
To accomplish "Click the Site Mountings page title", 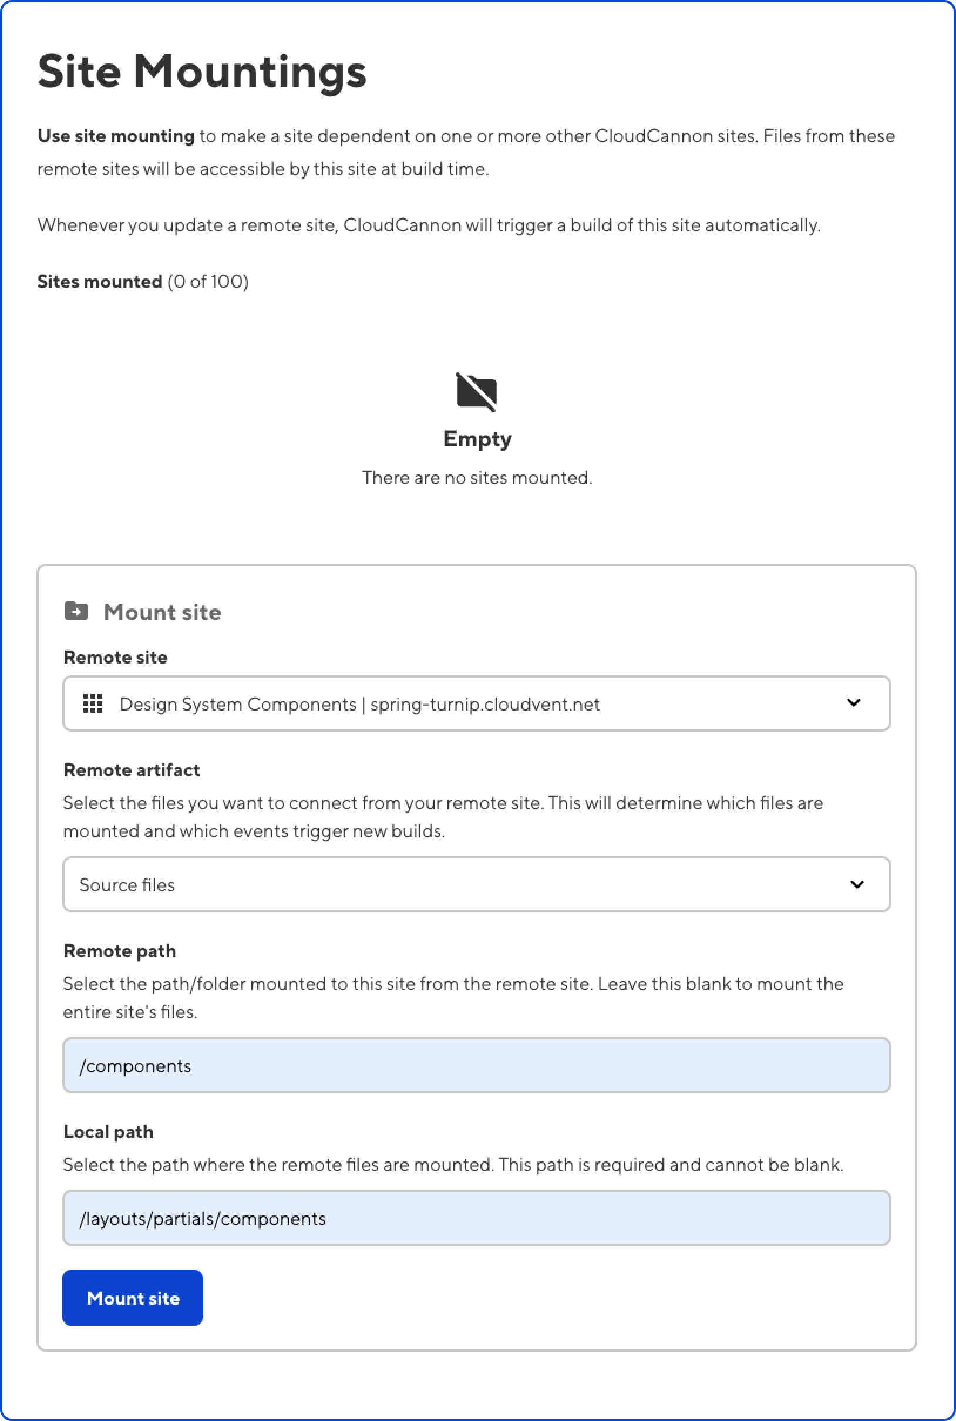I will (x=202, y=72).
